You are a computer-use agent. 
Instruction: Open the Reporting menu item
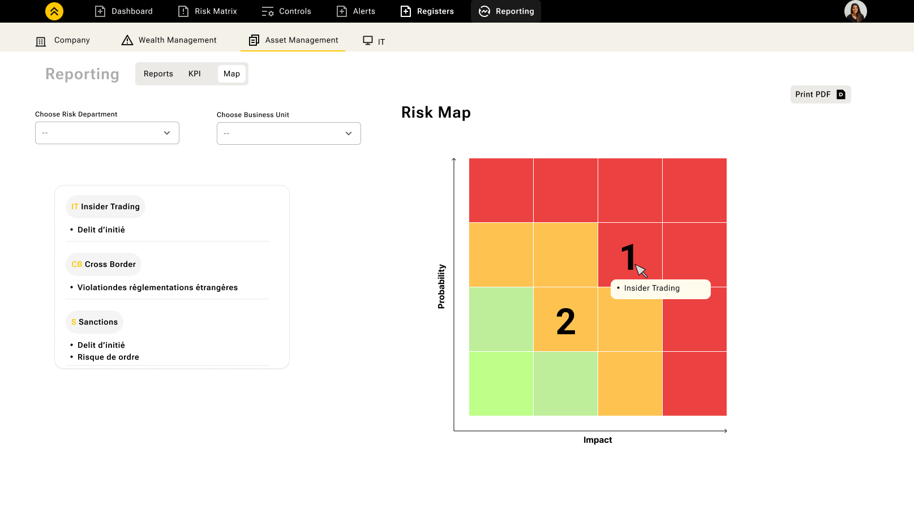(506, 11)
